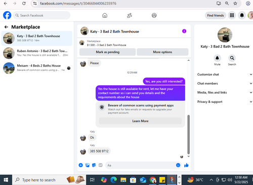
Task: Choose a sticker from composer
Action: tap(94, 165)
